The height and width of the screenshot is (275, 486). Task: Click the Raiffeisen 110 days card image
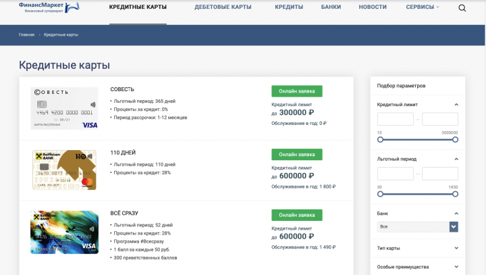click(65, 170)
